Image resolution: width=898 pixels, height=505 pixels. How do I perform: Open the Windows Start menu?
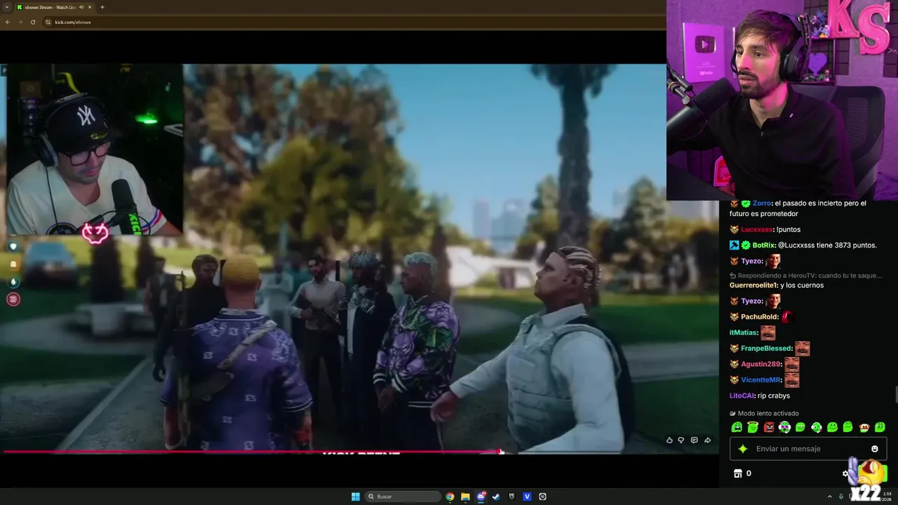(356, 497)
